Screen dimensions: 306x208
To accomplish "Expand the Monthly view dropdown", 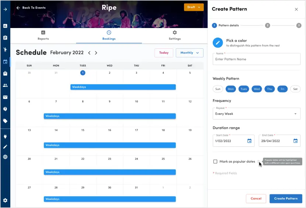I will click(x=189, y=53).
